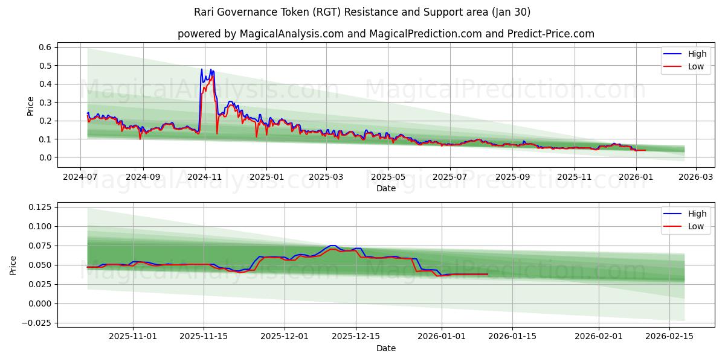725x362 pixels.
Task: Click the '2024-07' date tick label
Action: point(81,177)
